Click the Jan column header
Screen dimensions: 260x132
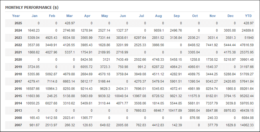(x=34, y=16)
